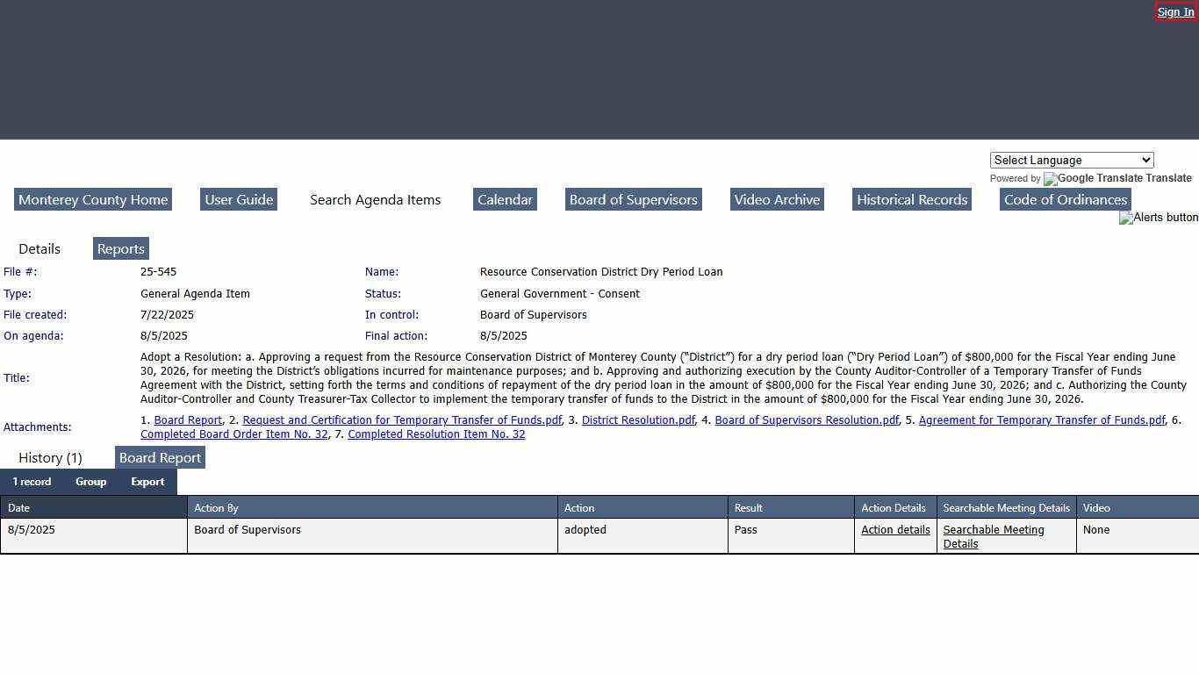
Task: Open the Export menu
Action: point(147,482)
